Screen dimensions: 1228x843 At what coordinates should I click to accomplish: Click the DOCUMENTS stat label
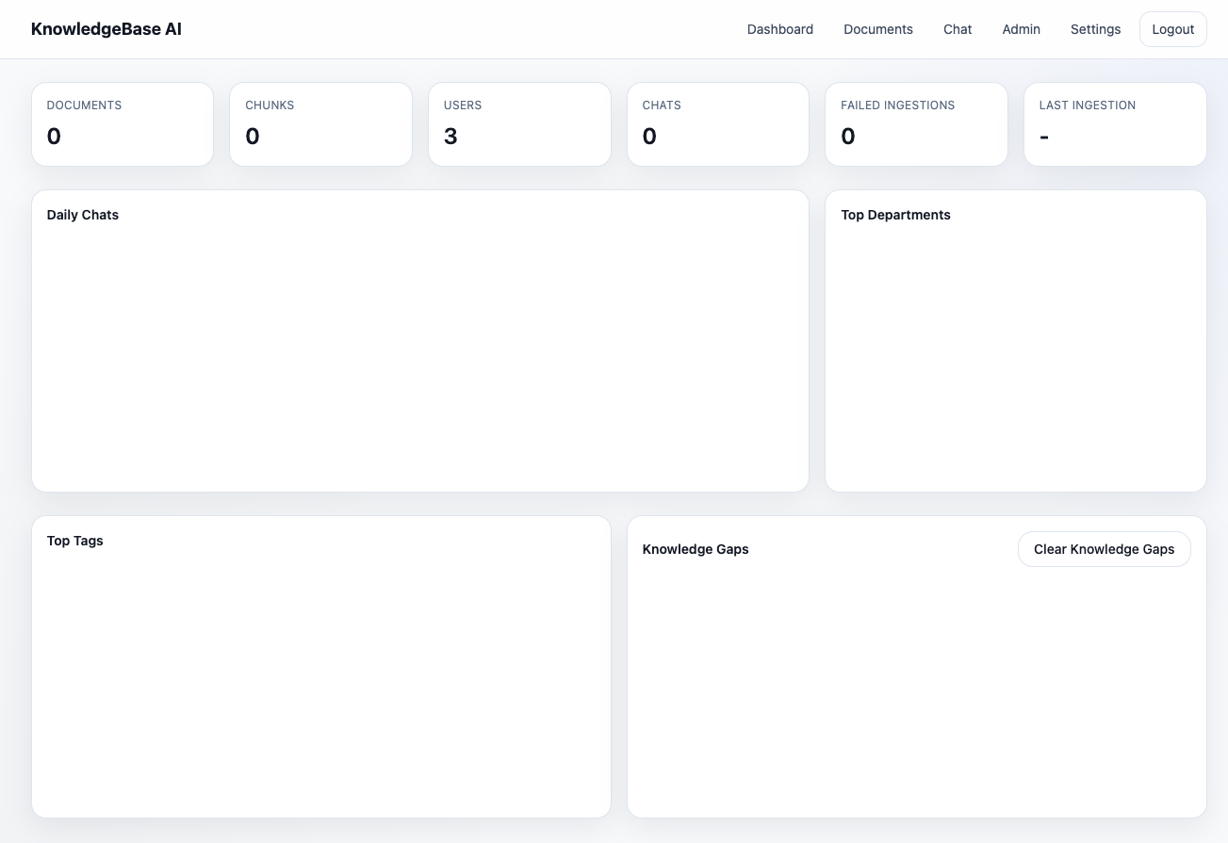point(84,105)
